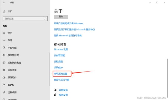Click 提供反馈 link text
The height and width of the screenshot is (100, 168).
[x=63, y=95]
